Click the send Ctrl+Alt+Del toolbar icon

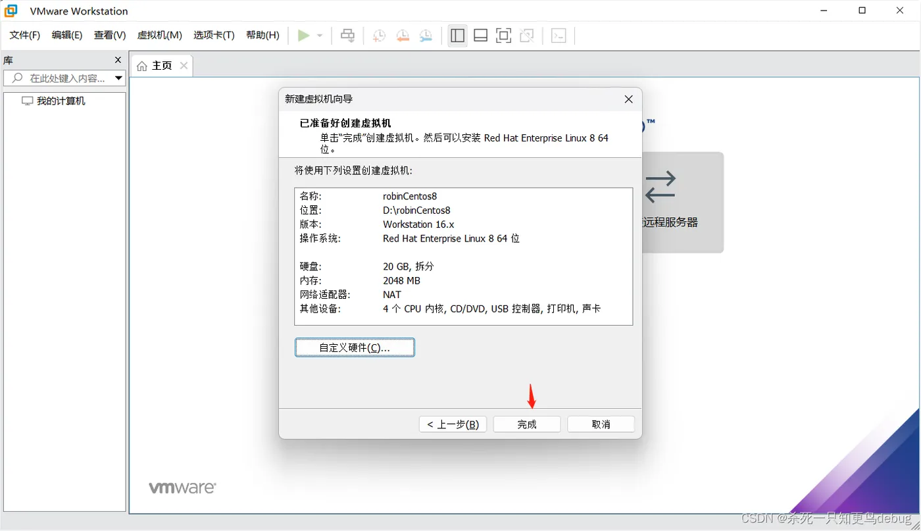tap(347, 36)
